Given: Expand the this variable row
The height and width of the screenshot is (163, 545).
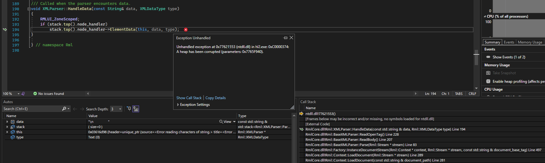Looking at the screenshot, I should [x=7, y=132].
